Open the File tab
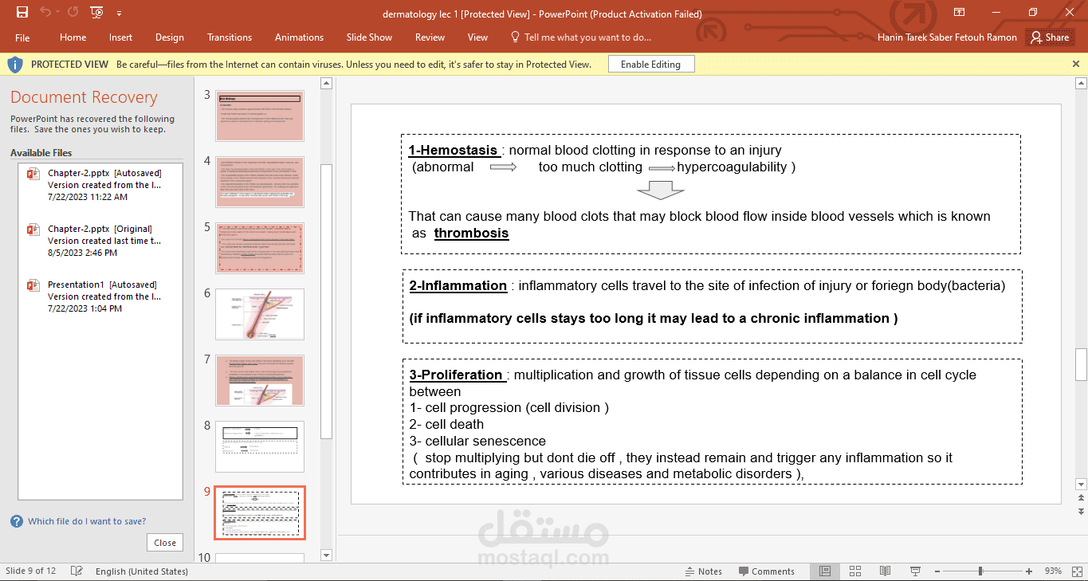The width and height of the screenshot is (1088, 581). point(22,37)
